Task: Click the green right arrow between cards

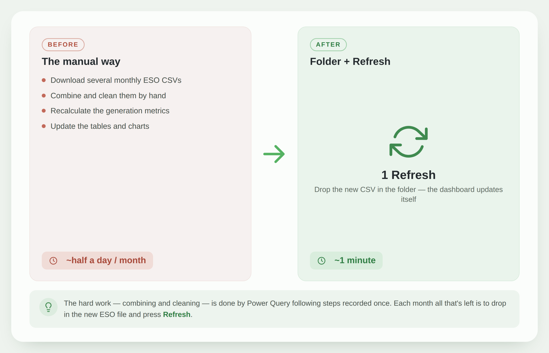Action: point(274,154)
